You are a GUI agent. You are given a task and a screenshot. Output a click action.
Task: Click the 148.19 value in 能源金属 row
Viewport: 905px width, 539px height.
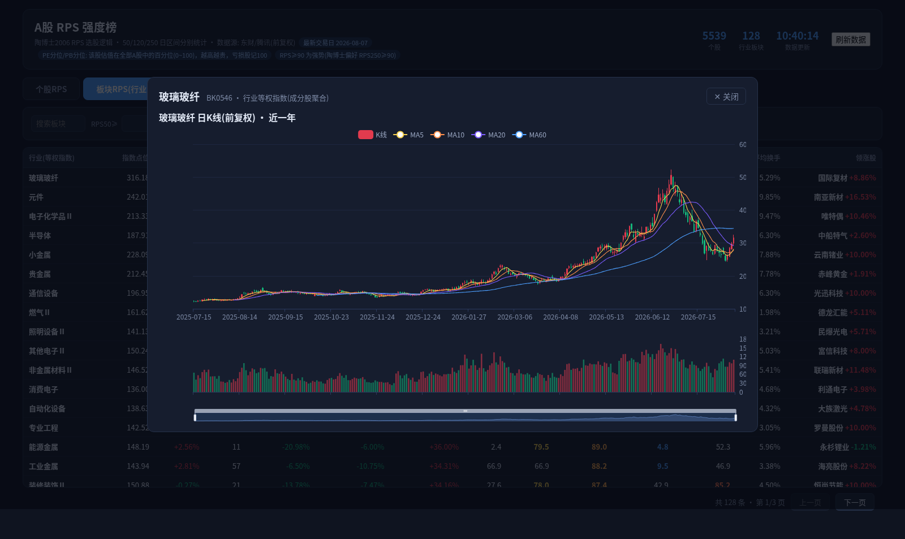tap(138, 447)
